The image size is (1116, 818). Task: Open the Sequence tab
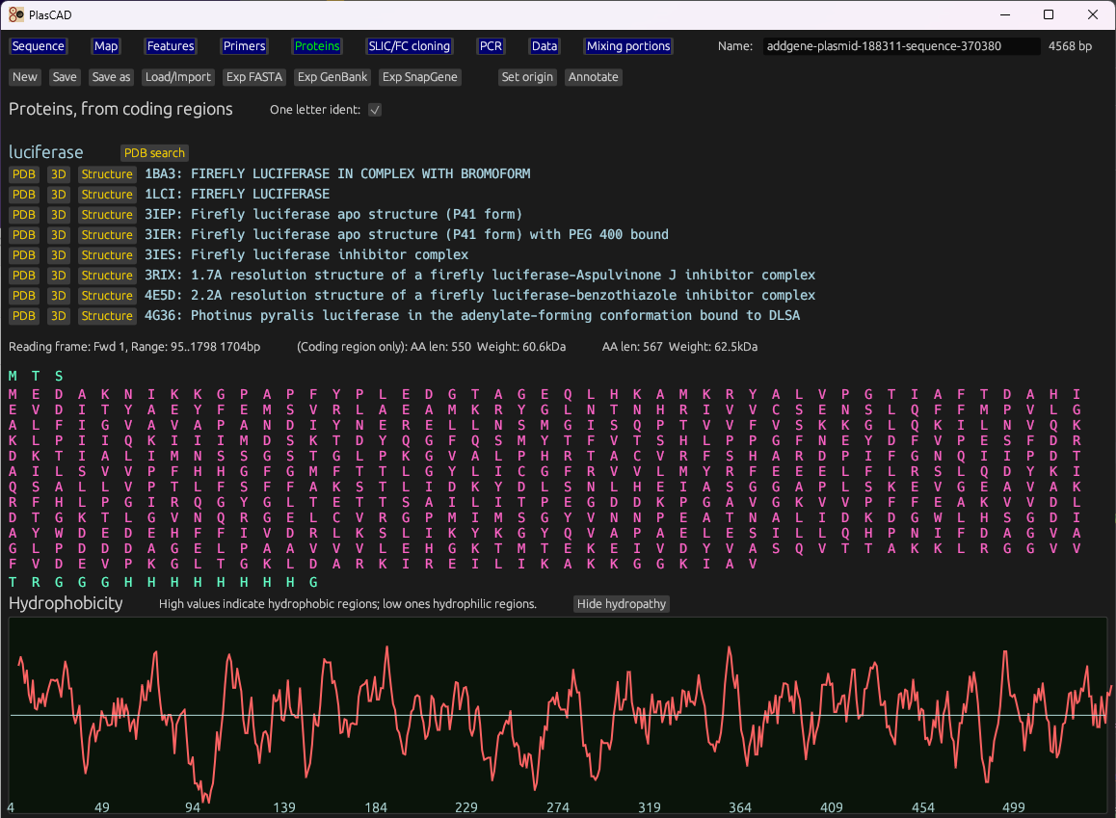point(39,46)
